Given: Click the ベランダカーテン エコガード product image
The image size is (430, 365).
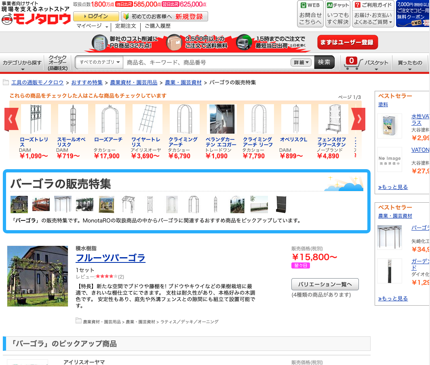Looking at the screenshot, I should click(x=221, y=119).
